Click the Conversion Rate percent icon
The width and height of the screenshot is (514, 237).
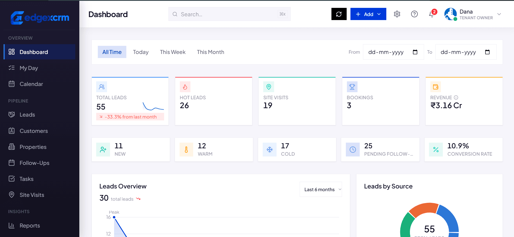(x=436, y=149)
